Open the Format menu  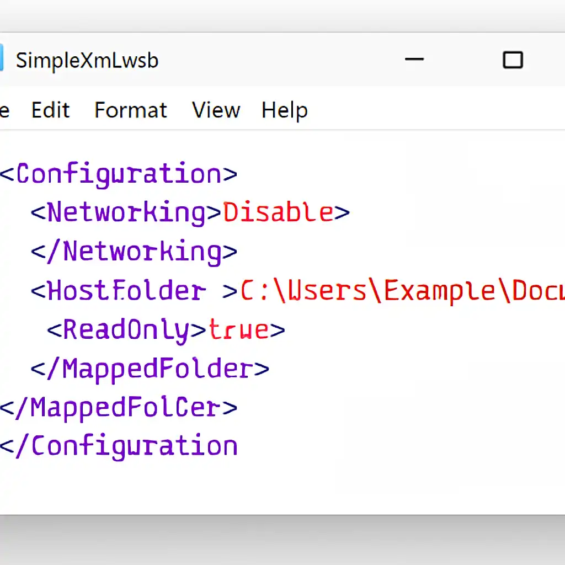click(130, 110)
